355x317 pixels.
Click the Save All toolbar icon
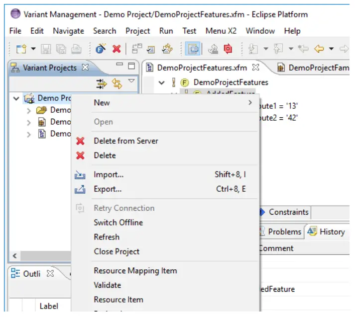(61, 49)
